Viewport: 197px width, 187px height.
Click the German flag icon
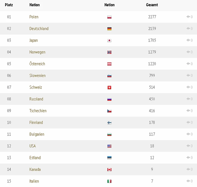coord(109,29)
